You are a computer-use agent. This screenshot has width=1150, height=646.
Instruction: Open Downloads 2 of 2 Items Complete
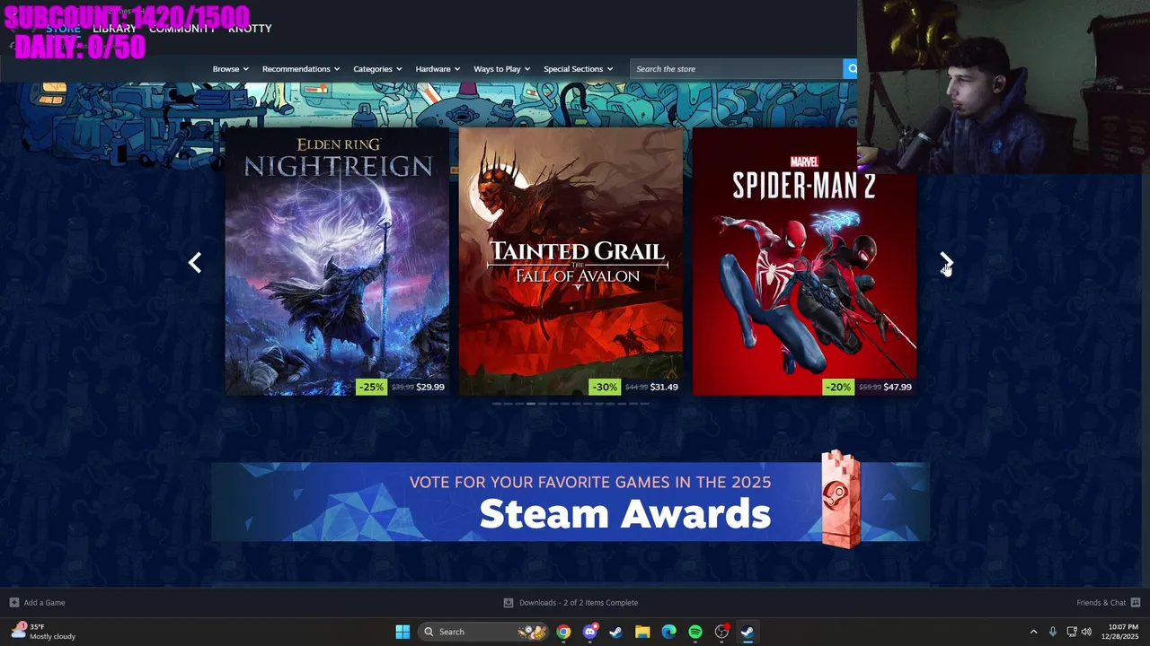579,602
